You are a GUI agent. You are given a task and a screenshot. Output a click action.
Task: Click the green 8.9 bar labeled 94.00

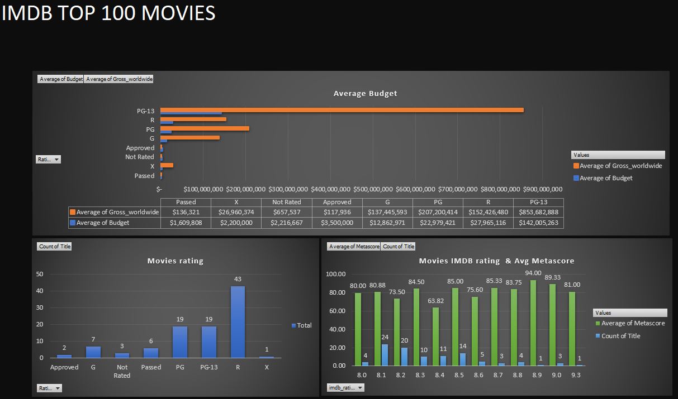click(533, 323)
